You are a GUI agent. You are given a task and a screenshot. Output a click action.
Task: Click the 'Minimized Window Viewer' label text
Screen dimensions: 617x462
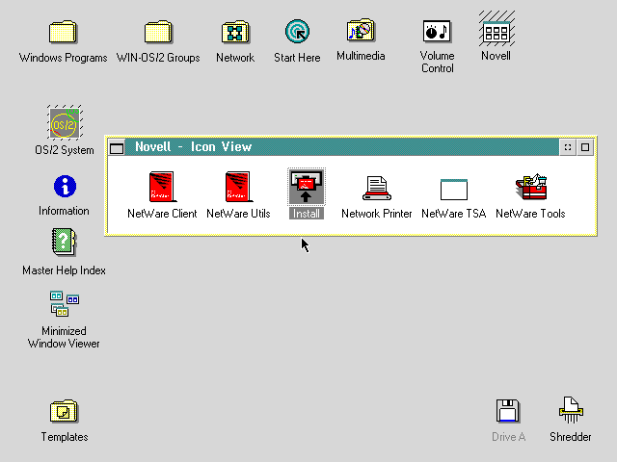point(64,338)
